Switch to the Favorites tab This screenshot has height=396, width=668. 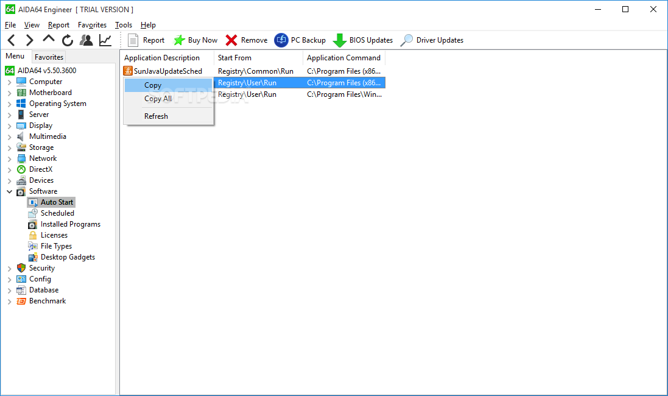pos(49,57)
